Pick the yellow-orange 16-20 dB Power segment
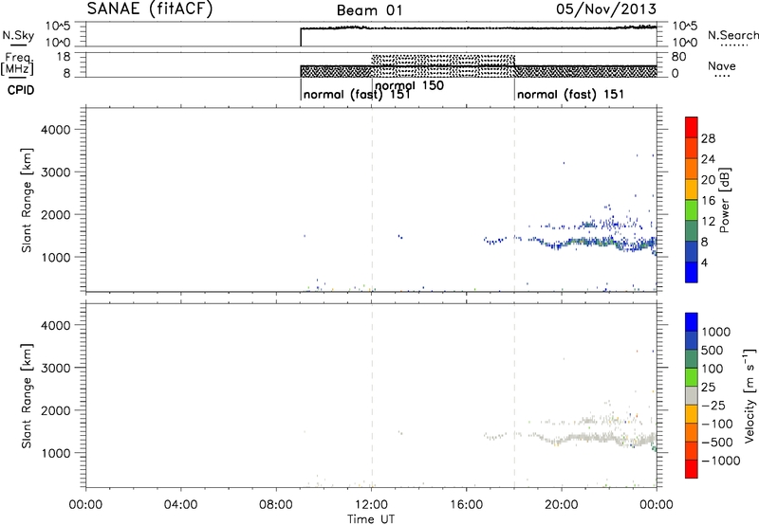 [692, 190]
